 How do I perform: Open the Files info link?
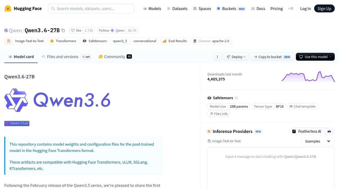[219, 114]
